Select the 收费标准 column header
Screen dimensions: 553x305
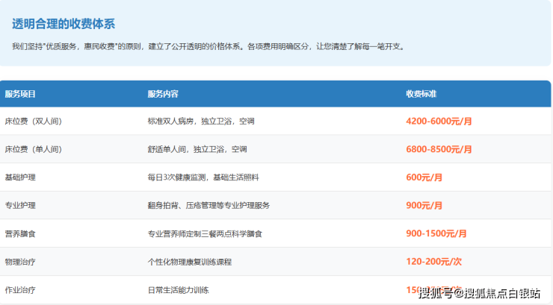pyautogui.click(x=421, y=94)
